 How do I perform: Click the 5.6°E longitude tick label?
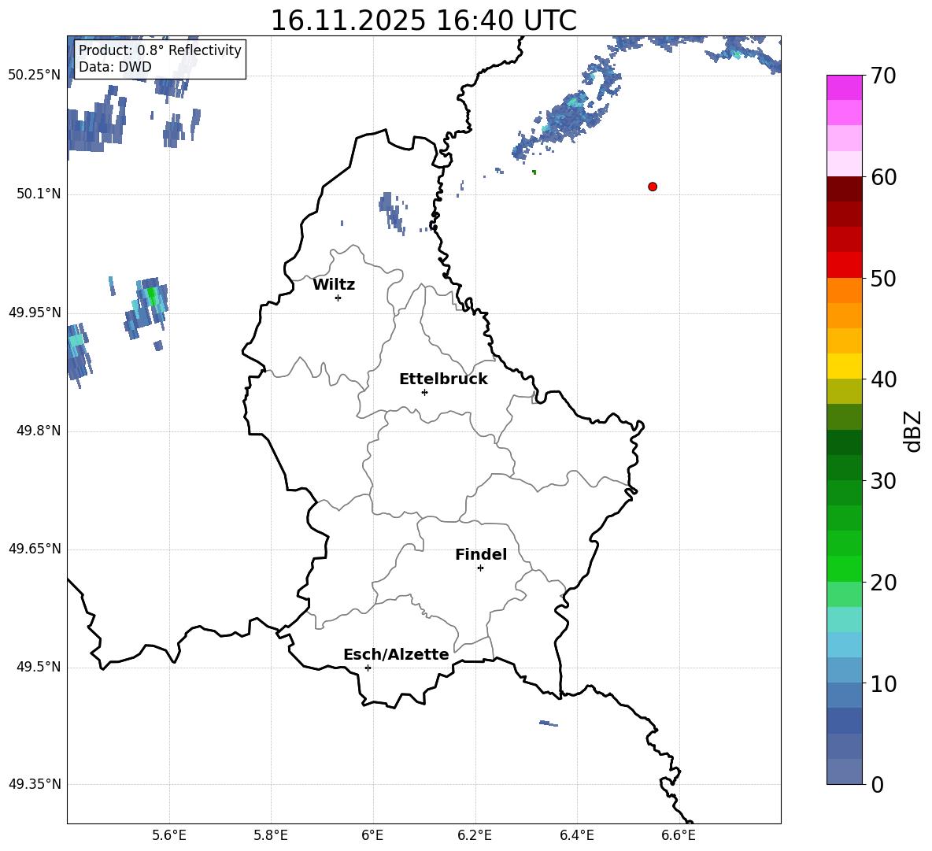pos(168,835)
